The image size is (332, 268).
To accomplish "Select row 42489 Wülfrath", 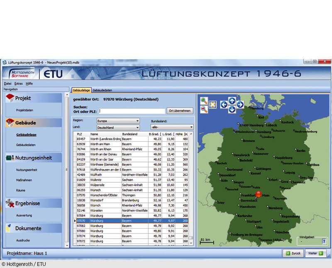I will [x=131, y=174].
